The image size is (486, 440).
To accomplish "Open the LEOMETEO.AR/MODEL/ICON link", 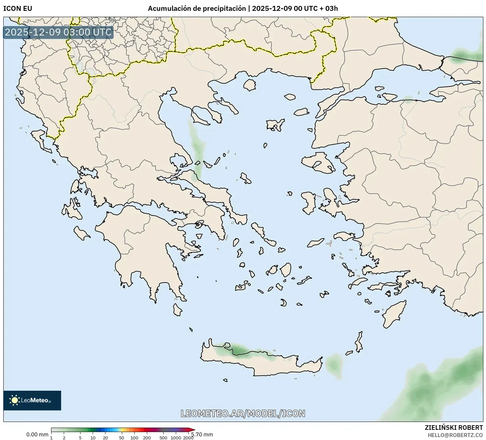I will (x=243, y=414).
